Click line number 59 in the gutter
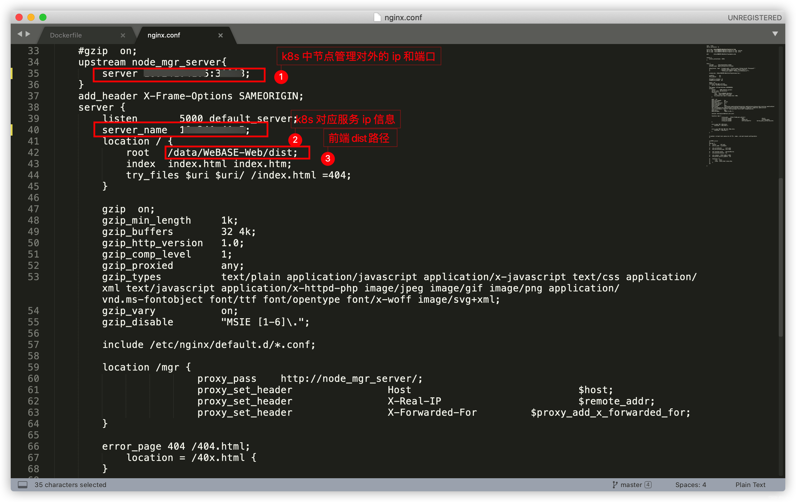The height and width of the screenshot is (502, 796). [x=33, y=367]
